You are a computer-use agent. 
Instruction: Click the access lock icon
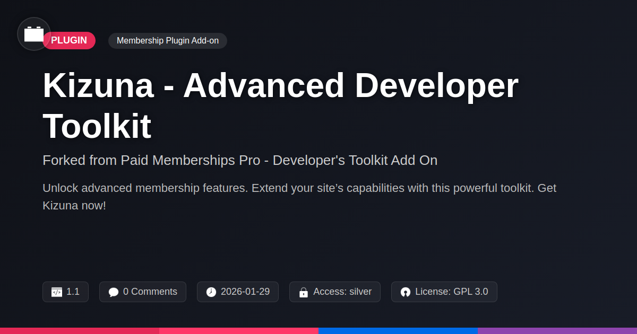(304, 292)
